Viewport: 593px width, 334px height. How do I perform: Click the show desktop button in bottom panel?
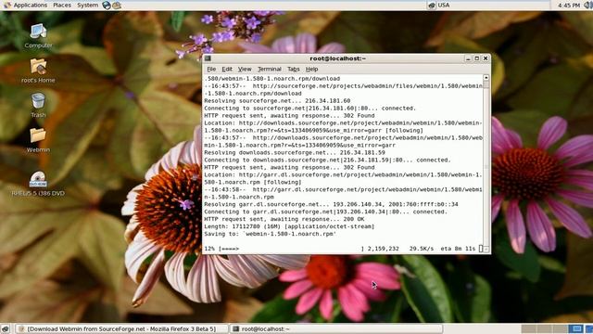coord(5,328)
